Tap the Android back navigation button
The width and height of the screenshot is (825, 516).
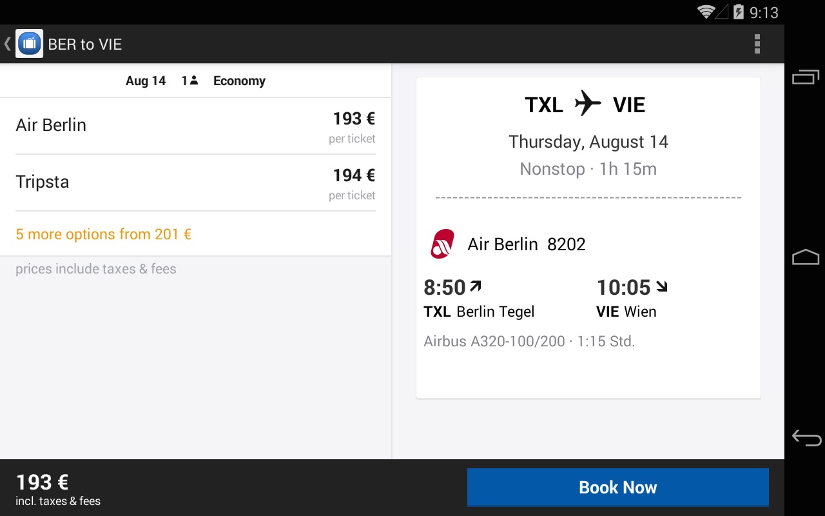coord(806,438)
